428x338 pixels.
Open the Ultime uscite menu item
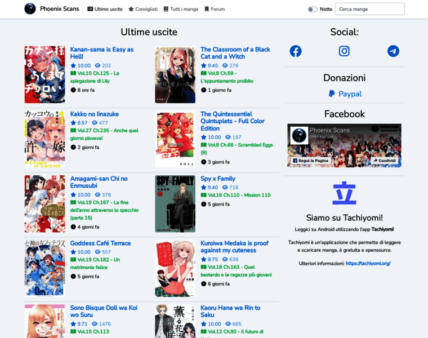105,9
